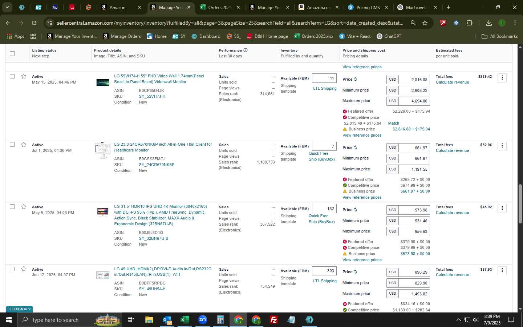Screen dimensions: 523x327
Task: Switch to the Pricing CMS tab
Action: tap(368, 7)
